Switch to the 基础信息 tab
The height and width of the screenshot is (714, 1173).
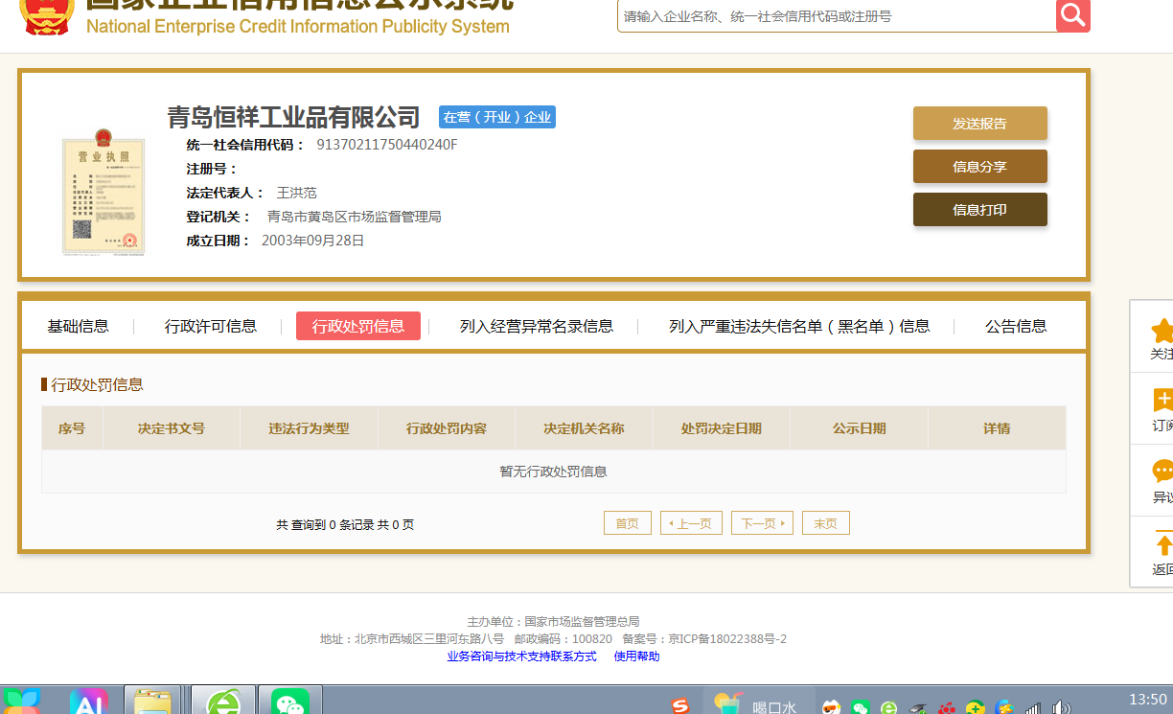pyautogui.click(x=78, y=326)
